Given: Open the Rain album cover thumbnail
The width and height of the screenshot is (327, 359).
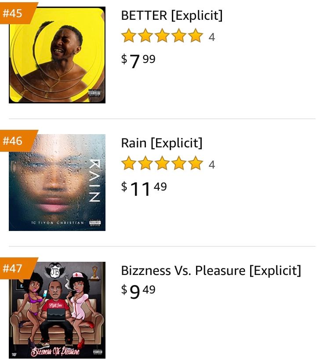Looking at the screenshot, I should [57, 183].
